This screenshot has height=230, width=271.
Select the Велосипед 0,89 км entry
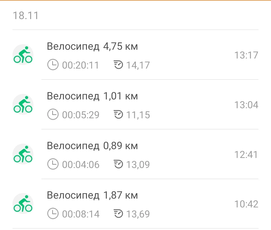point(92,146)
